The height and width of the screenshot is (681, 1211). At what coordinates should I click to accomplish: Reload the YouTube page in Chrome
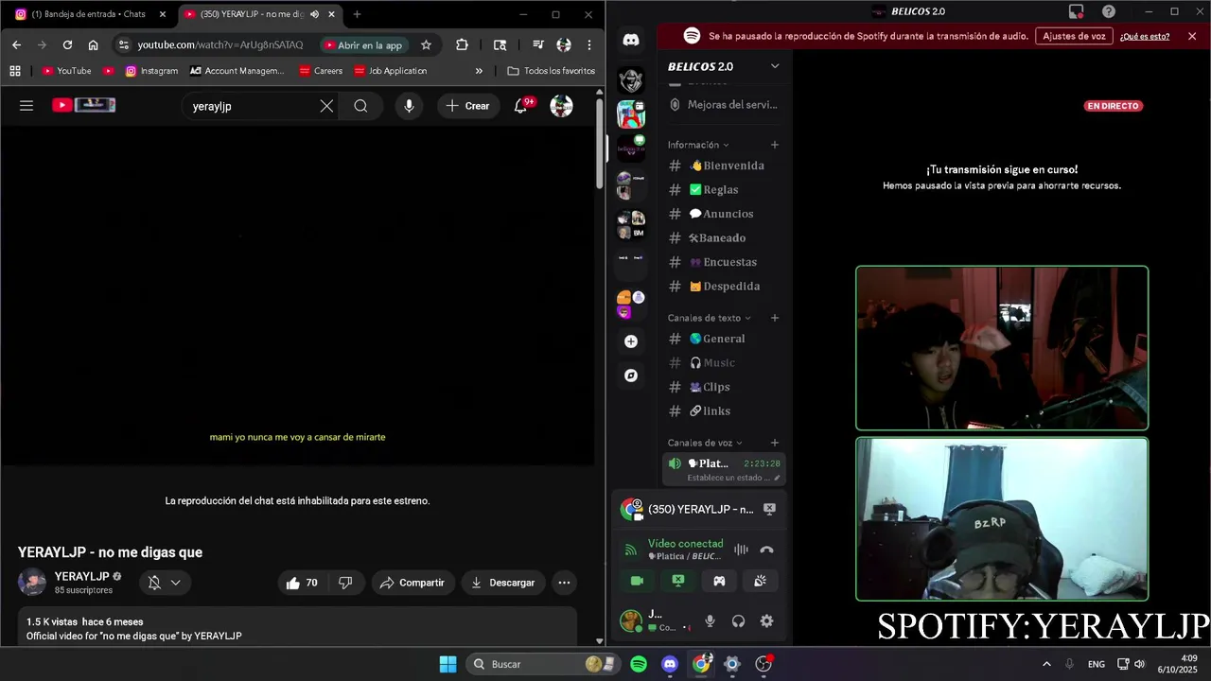[67, 44]
